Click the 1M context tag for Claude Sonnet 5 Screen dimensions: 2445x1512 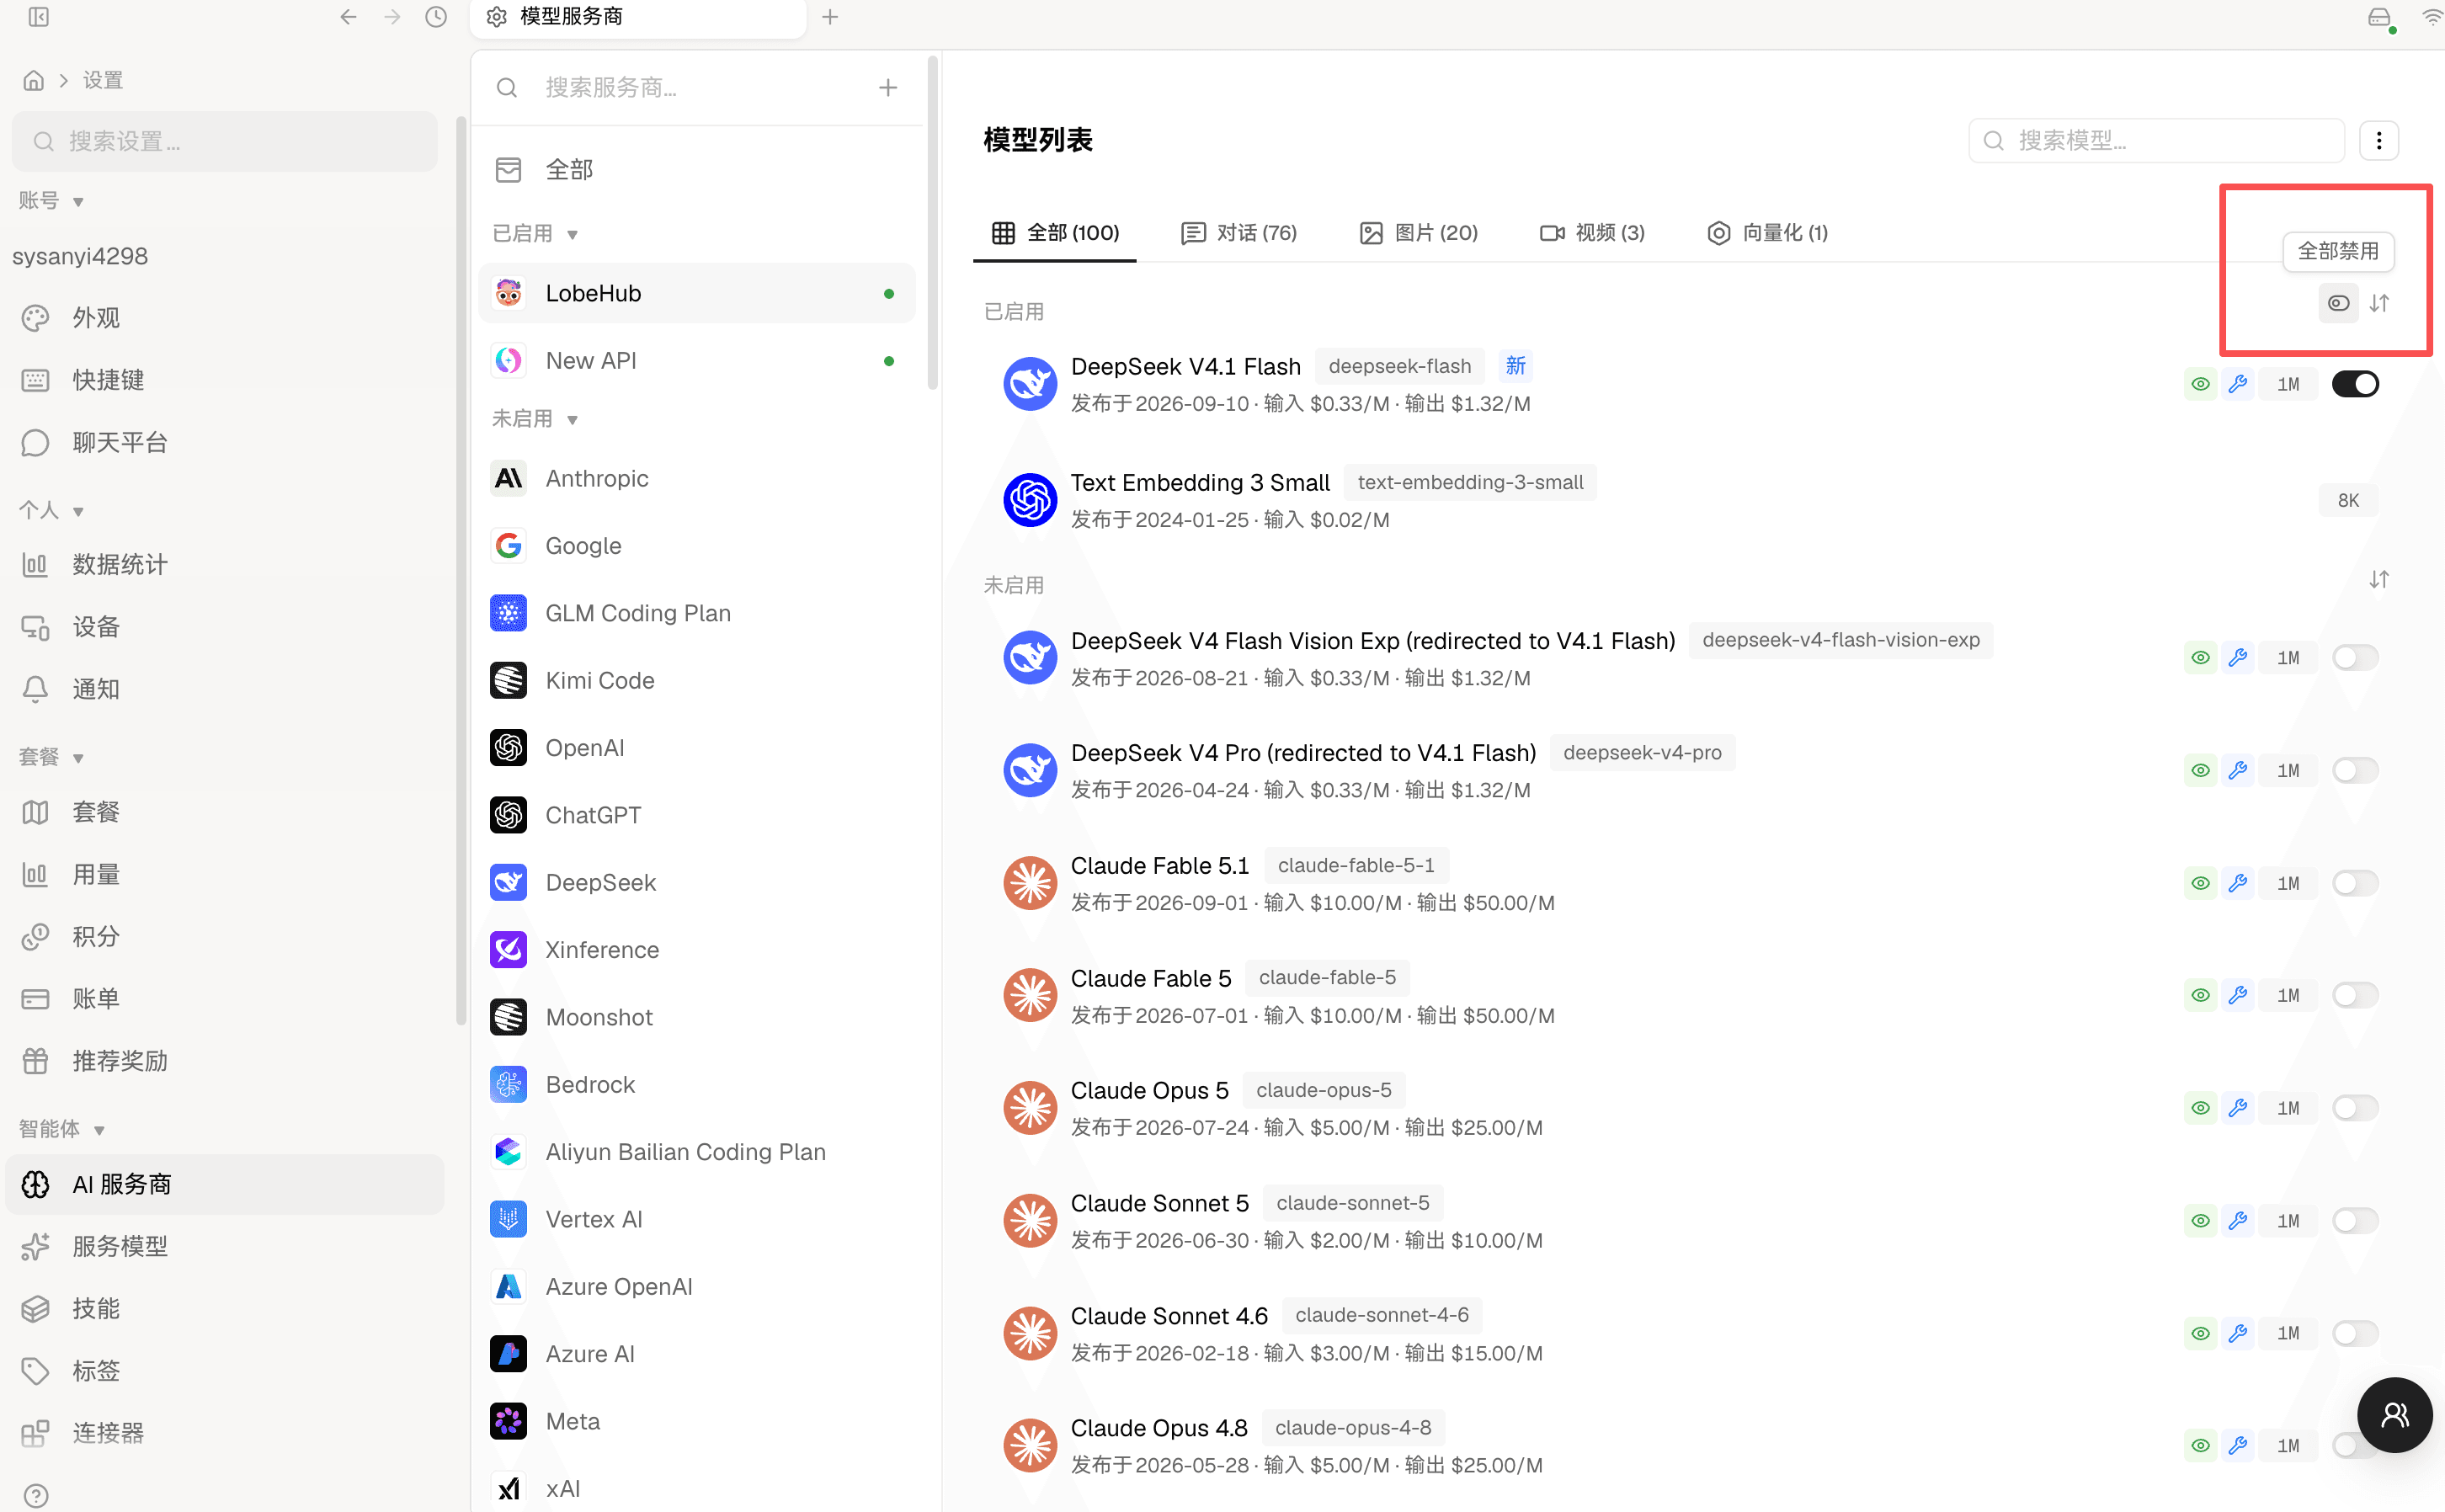click(x=2288, y=1221)
